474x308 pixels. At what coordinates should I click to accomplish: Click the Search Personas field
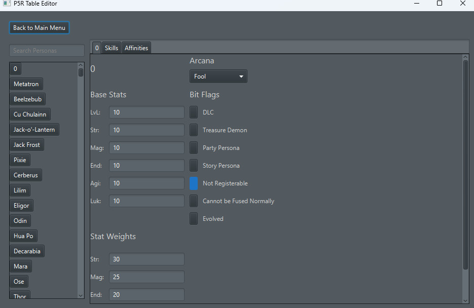tap(47, 50)
